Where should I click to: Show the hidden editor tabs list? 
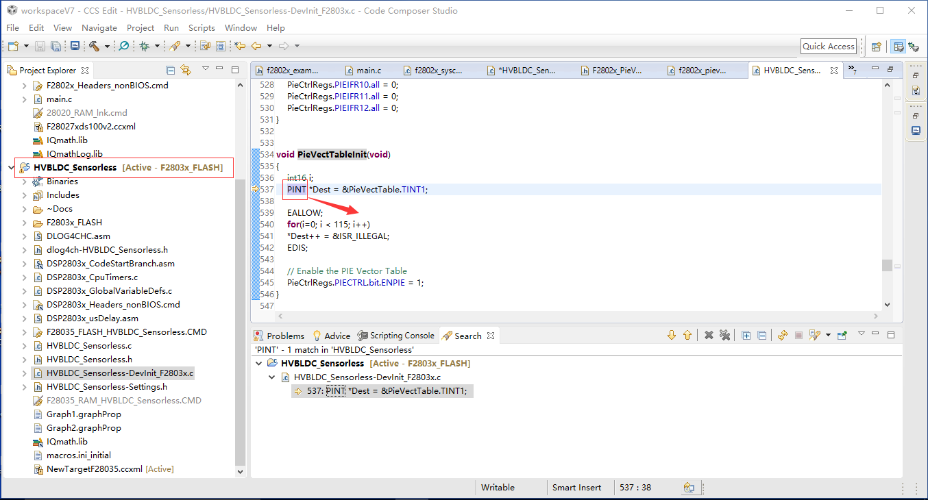coord(852,70)
